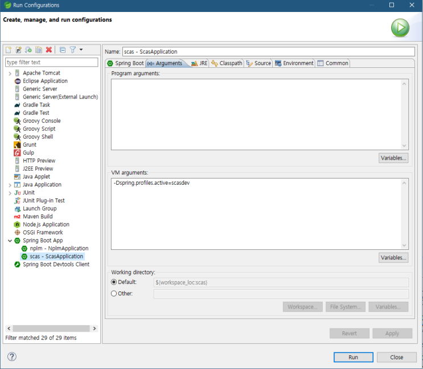Screen dimensions: 423x369
Task: Switch to the Source tab
Action: point(258,63)
